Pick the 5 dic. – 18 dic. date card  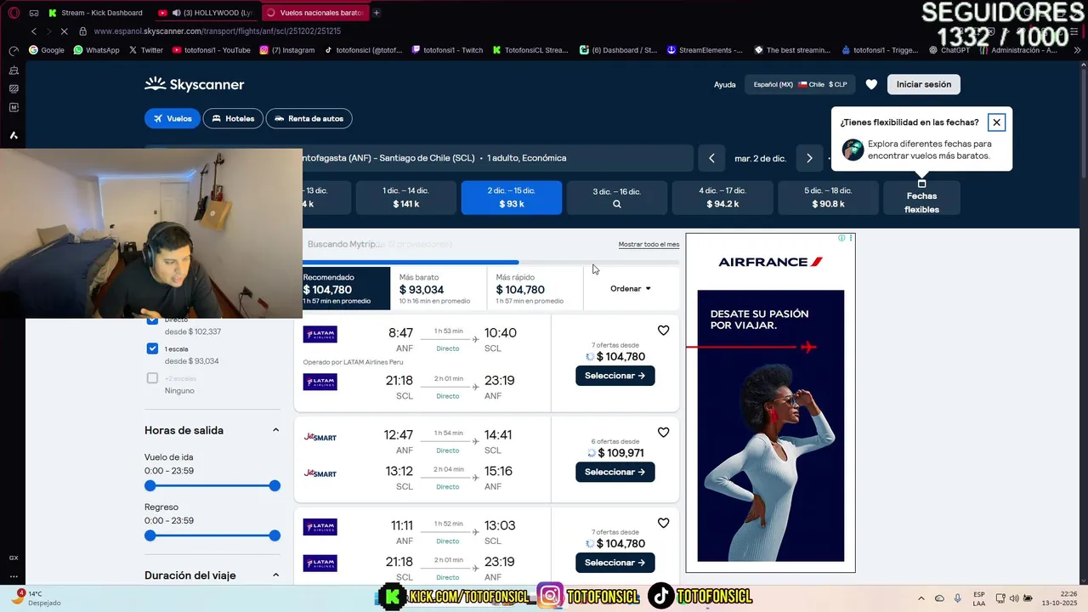click(x=828, y=197)
